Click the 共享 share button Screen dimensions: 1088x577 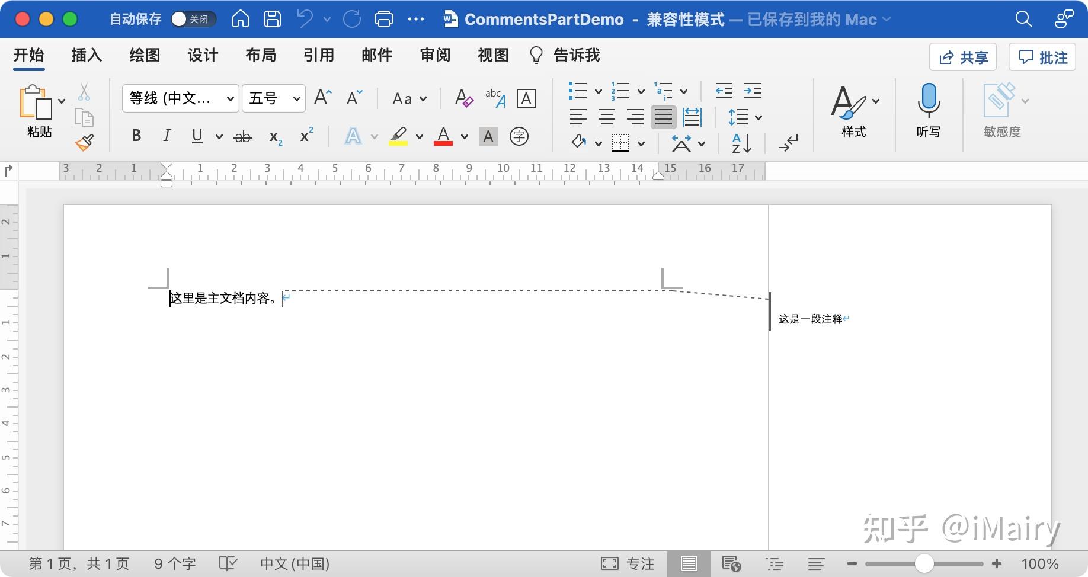point(962,57)
